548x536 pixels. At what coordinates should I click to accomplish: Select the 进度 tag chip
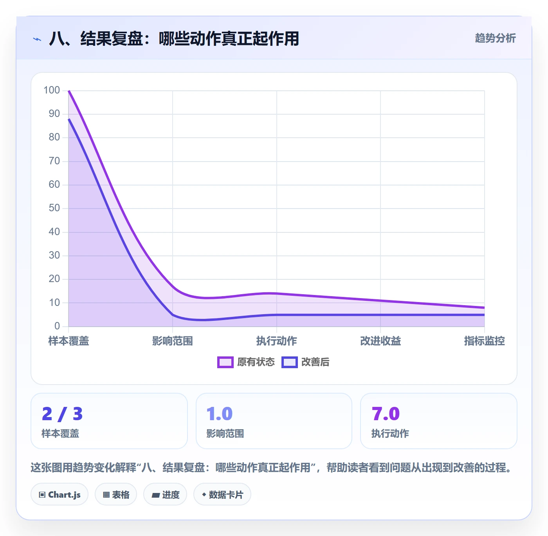point(165,495)
